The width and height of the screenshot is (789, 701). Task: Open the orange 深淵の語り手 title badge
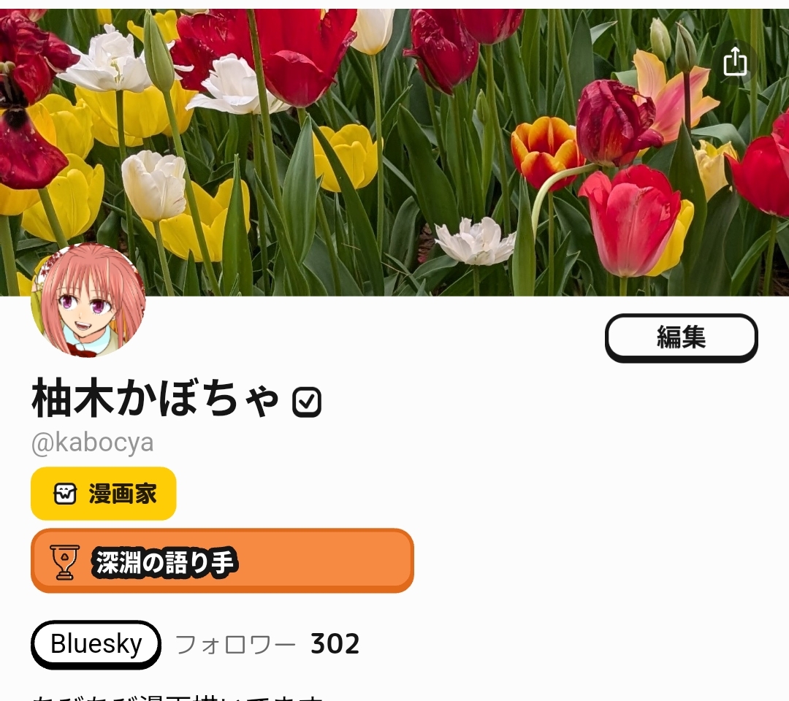pyautogui.click(x=222, y=561)
